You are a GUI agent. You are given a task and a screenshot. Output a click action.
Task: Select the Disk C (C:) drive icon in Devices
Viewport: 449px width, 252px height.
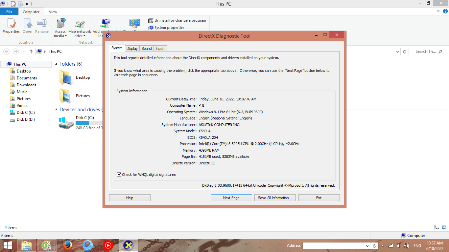66,123
